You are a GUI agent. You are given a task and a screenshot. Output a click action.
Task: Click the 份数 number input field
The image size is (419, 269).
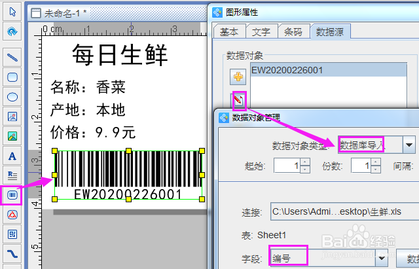361,166
